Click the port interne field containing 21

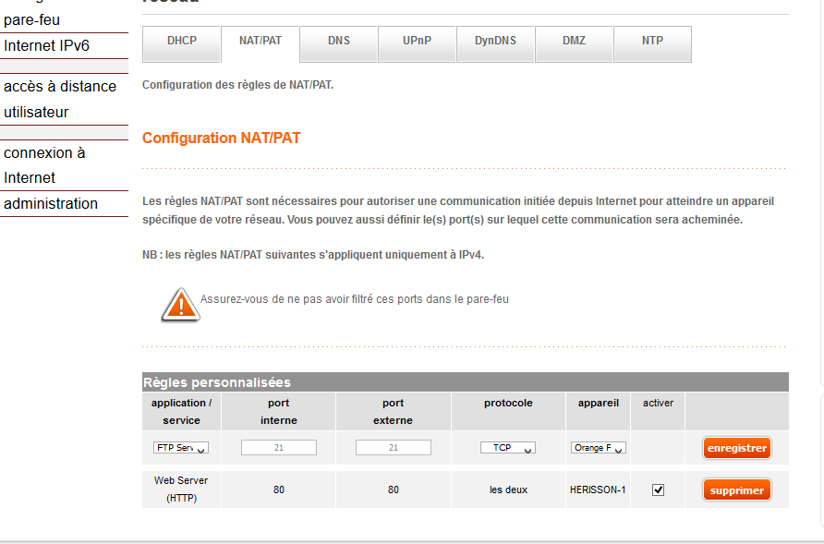(278, 447)
